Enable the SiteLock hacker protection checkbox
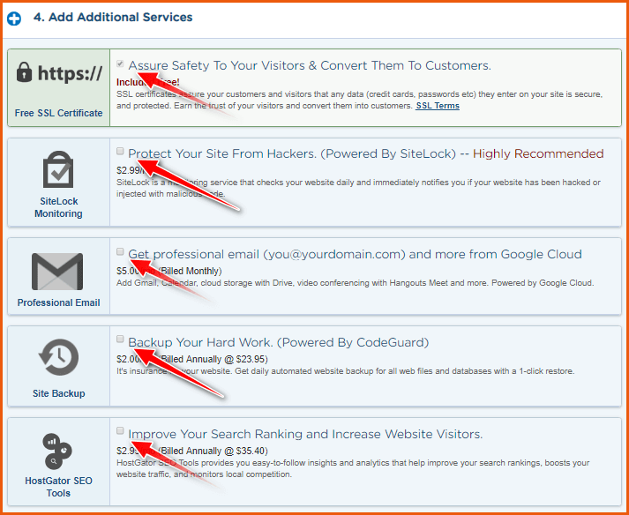The width and height of the screenshot is (629, 515). [120, 151]
